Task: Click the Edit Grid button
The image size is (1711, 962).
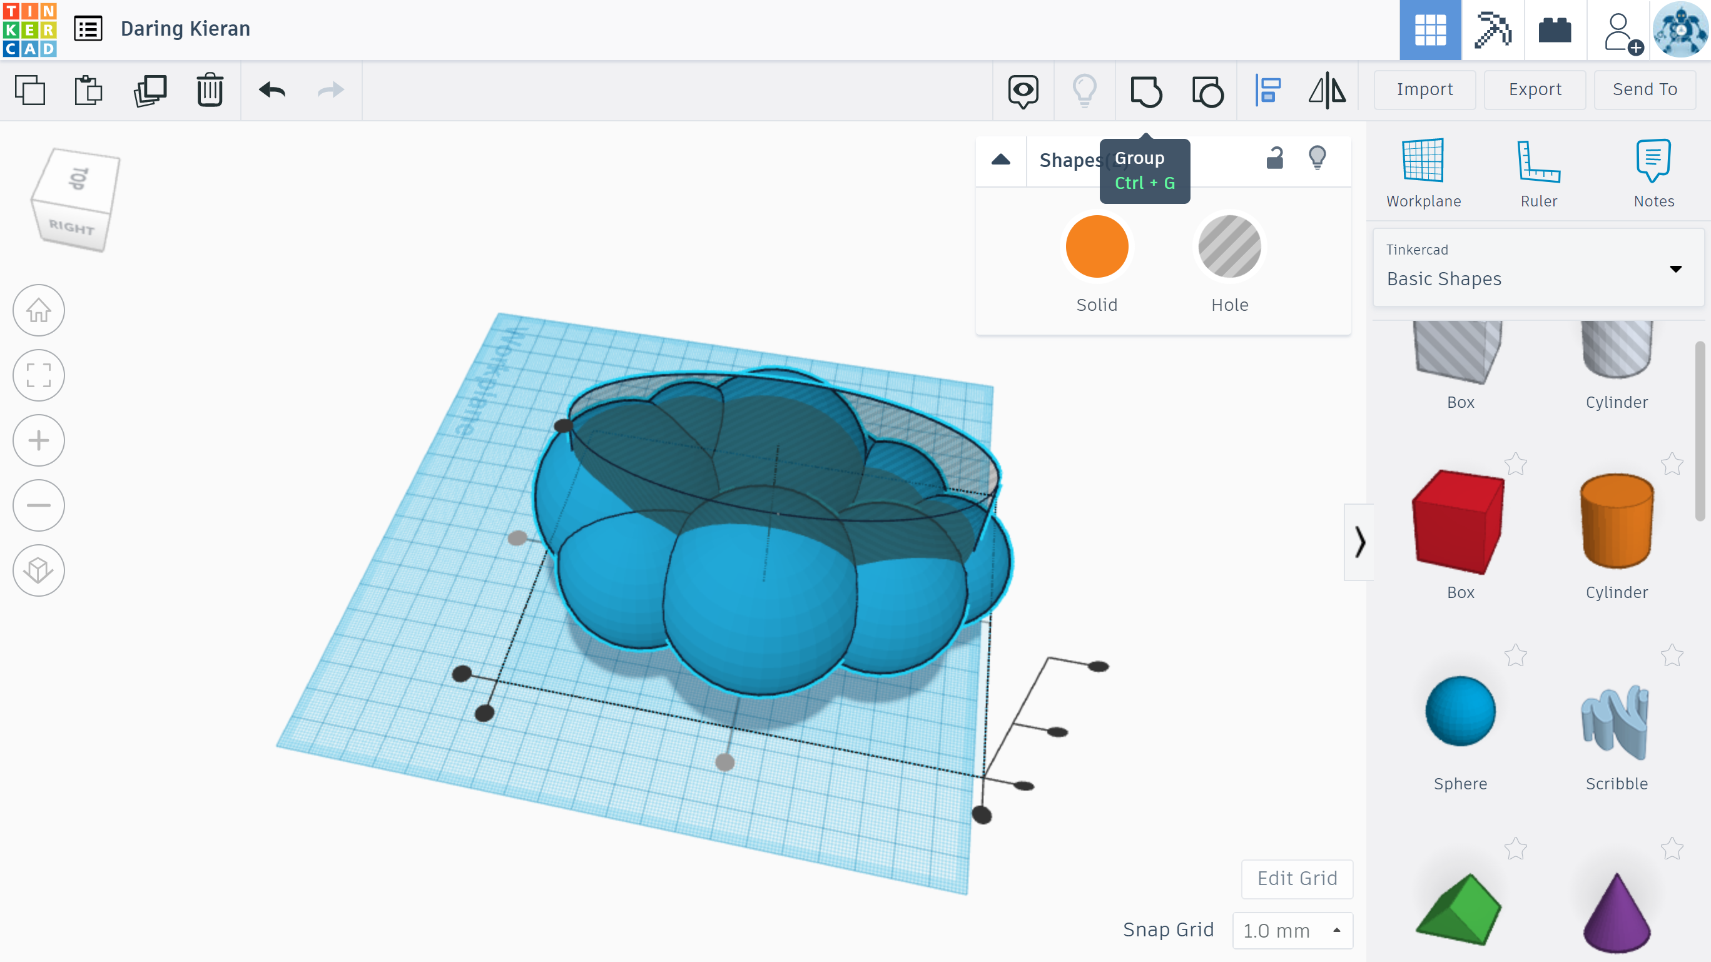Action: click(x=1296, y=878)
